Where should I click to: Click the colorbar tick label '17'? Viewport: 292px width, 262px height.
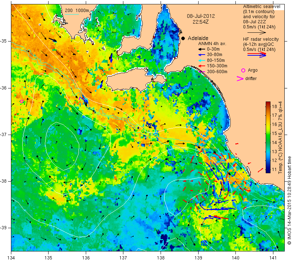(x=274, y=115)
